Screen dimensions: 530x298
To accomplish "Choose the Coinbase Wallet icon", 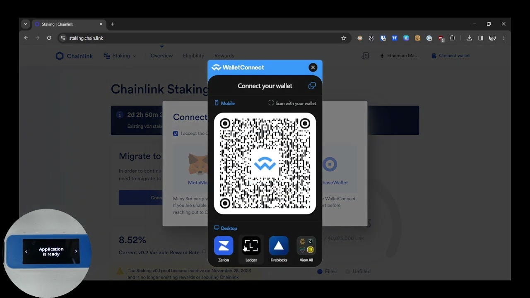I will (330, 164).
